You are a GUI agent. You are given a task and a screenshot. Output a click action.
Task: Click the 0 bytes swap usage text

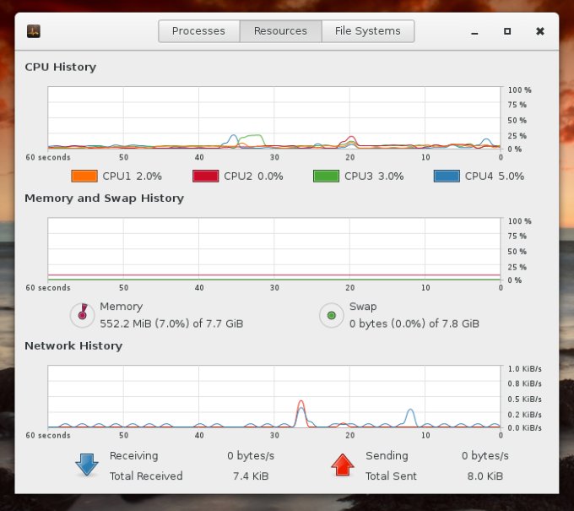click(414, 323)
